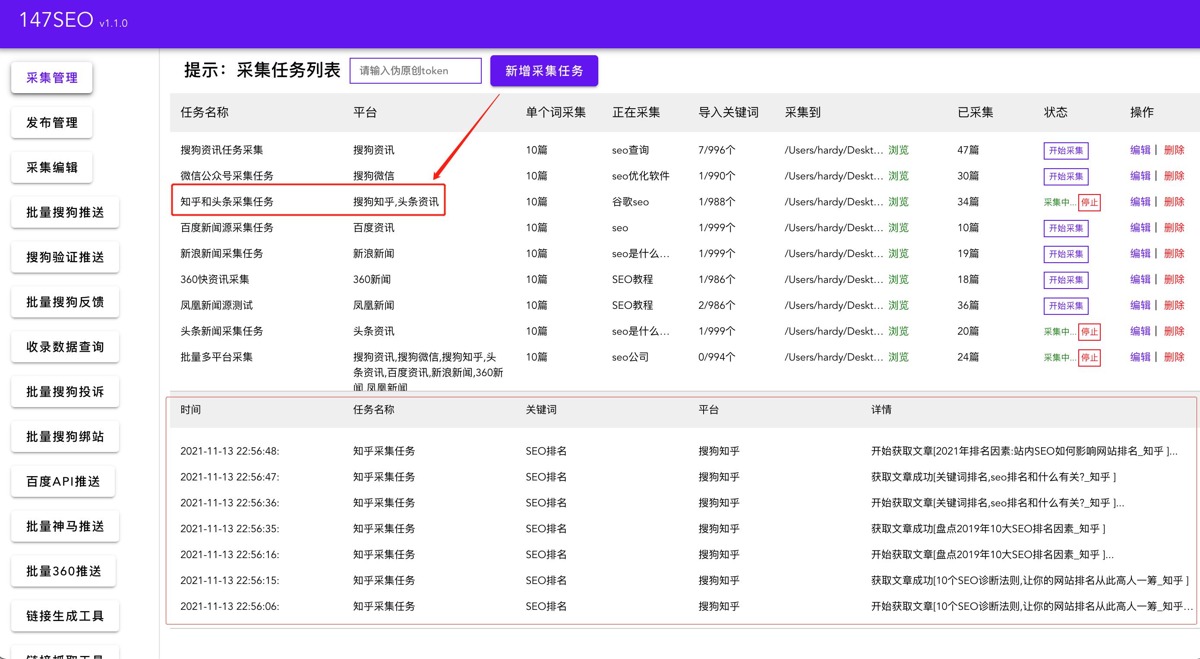Click the 伪原创token input field
1200x659 pixels.
click(x=416, y=71)
